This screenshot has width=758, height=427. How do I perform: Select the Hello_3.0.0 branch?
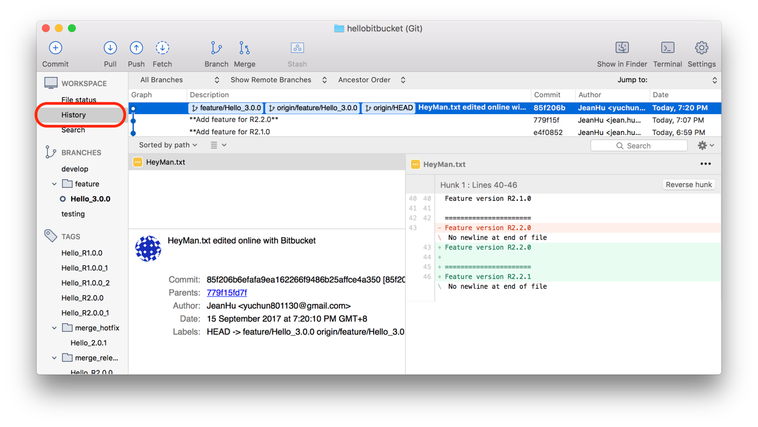(91, 199)
